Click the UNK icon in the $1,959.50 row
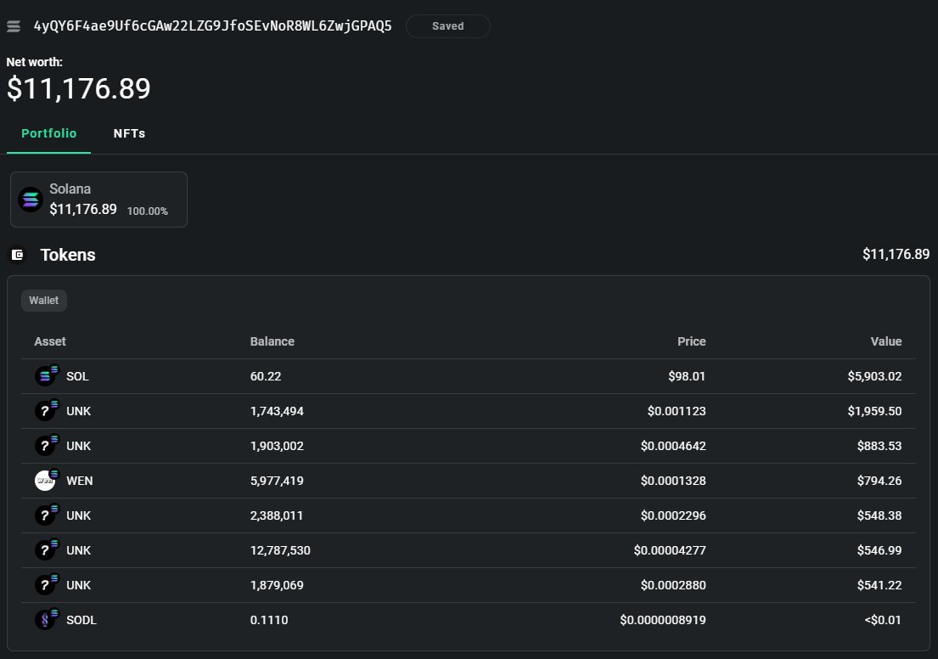 pos(46,410)
